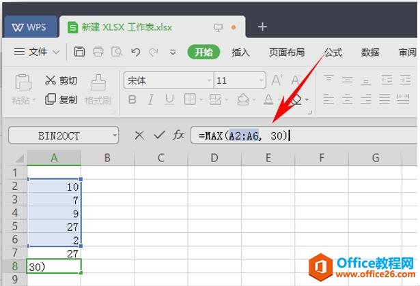Click the distributed alignment icon
Image resolution: width=420 pixels, height=286 pixels.
(403, 99)
